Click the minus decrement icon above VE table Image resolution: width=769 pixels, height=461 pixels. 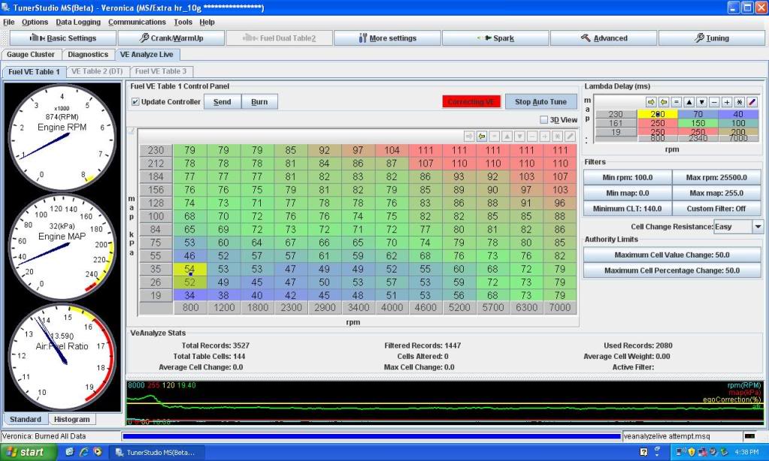532,136
